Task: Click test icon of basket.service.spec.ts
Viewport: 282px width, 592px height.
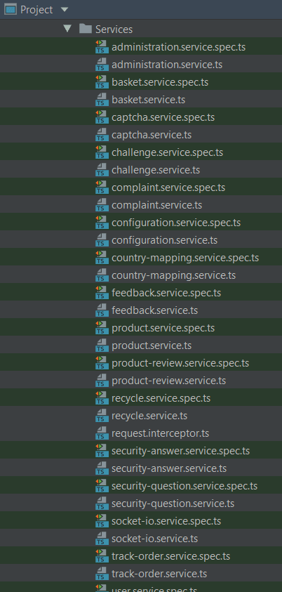Action: [x=100, y=82]
